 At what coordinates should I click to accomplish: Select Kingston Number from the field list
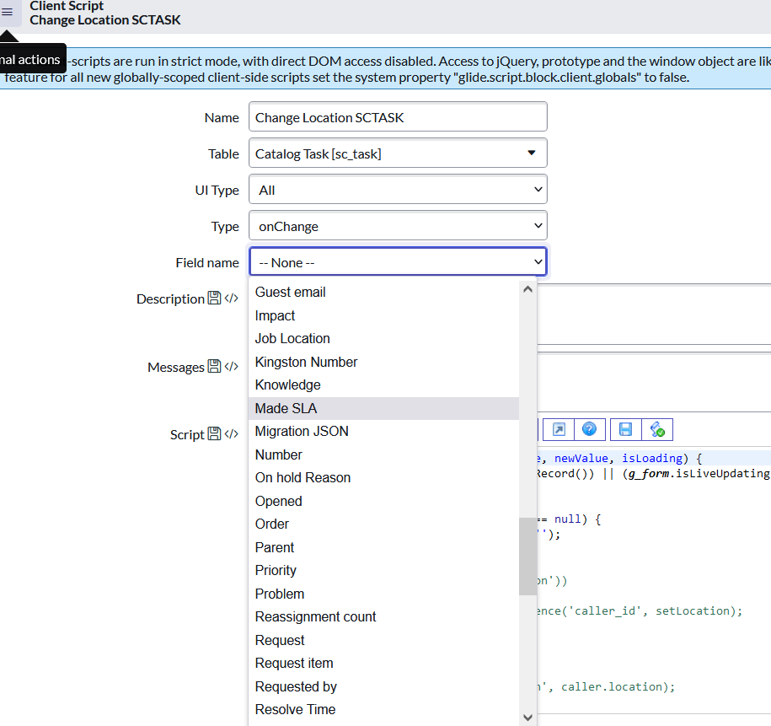(x=383, y=362)
